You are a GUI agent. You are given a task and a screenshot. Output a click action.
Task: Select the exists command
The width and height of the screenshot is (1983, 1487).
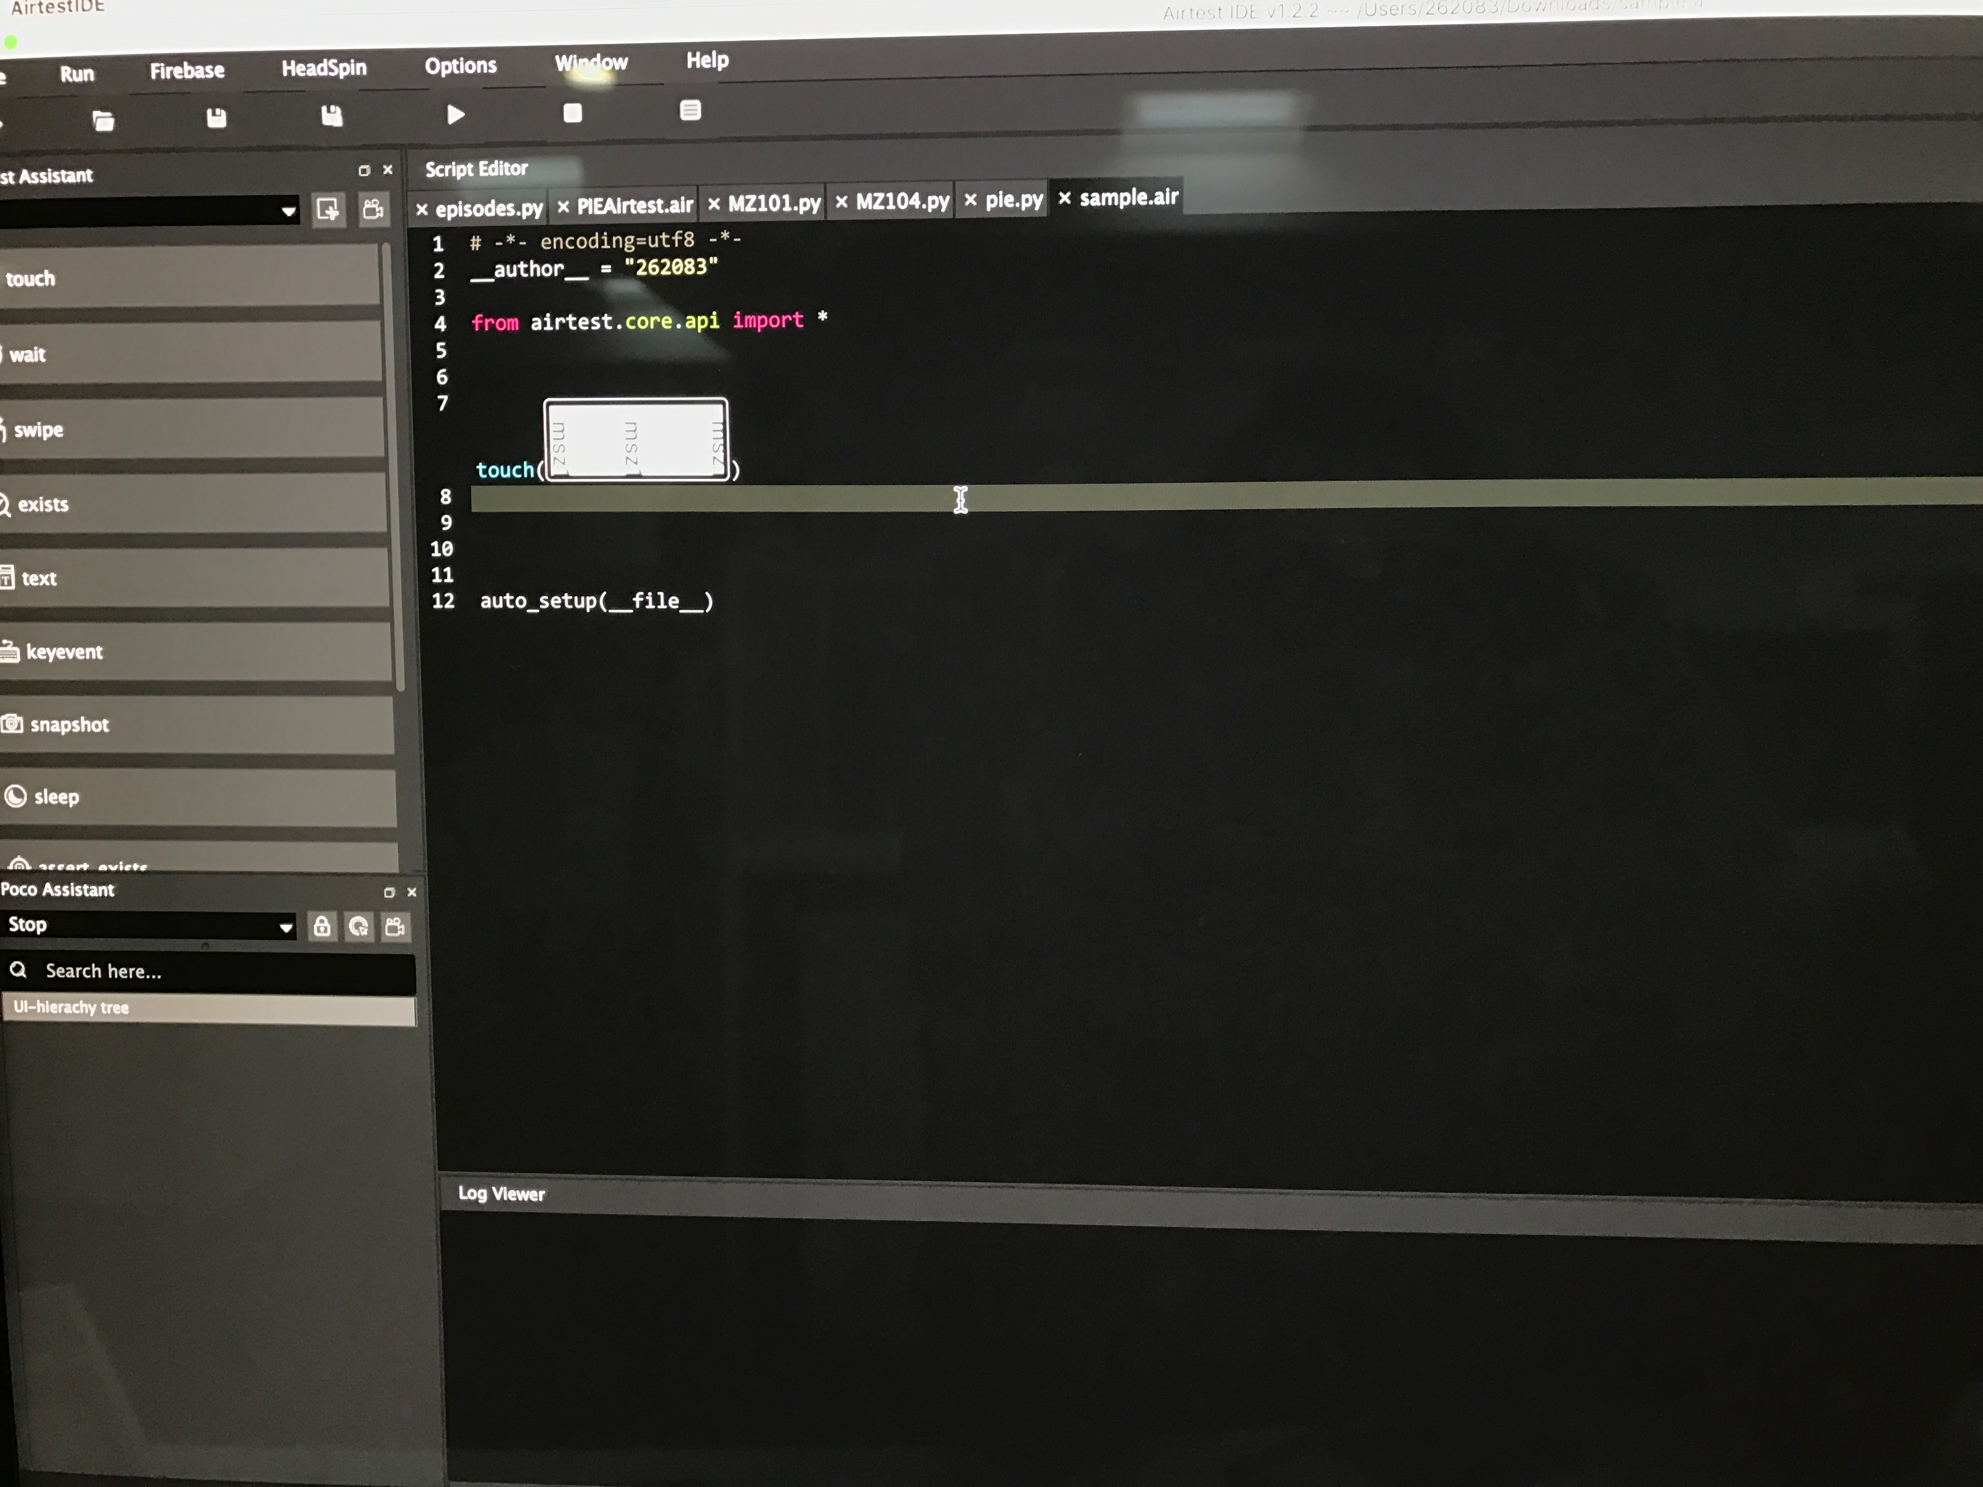[193, 504]
